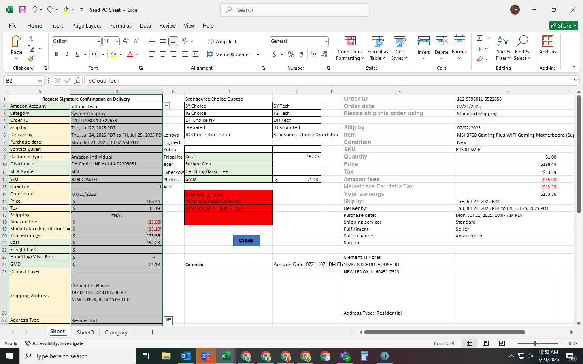The height and width of the screenshot is (364, 583).
Task: Select the Format Painter brush icon
Action: (31, 59)
